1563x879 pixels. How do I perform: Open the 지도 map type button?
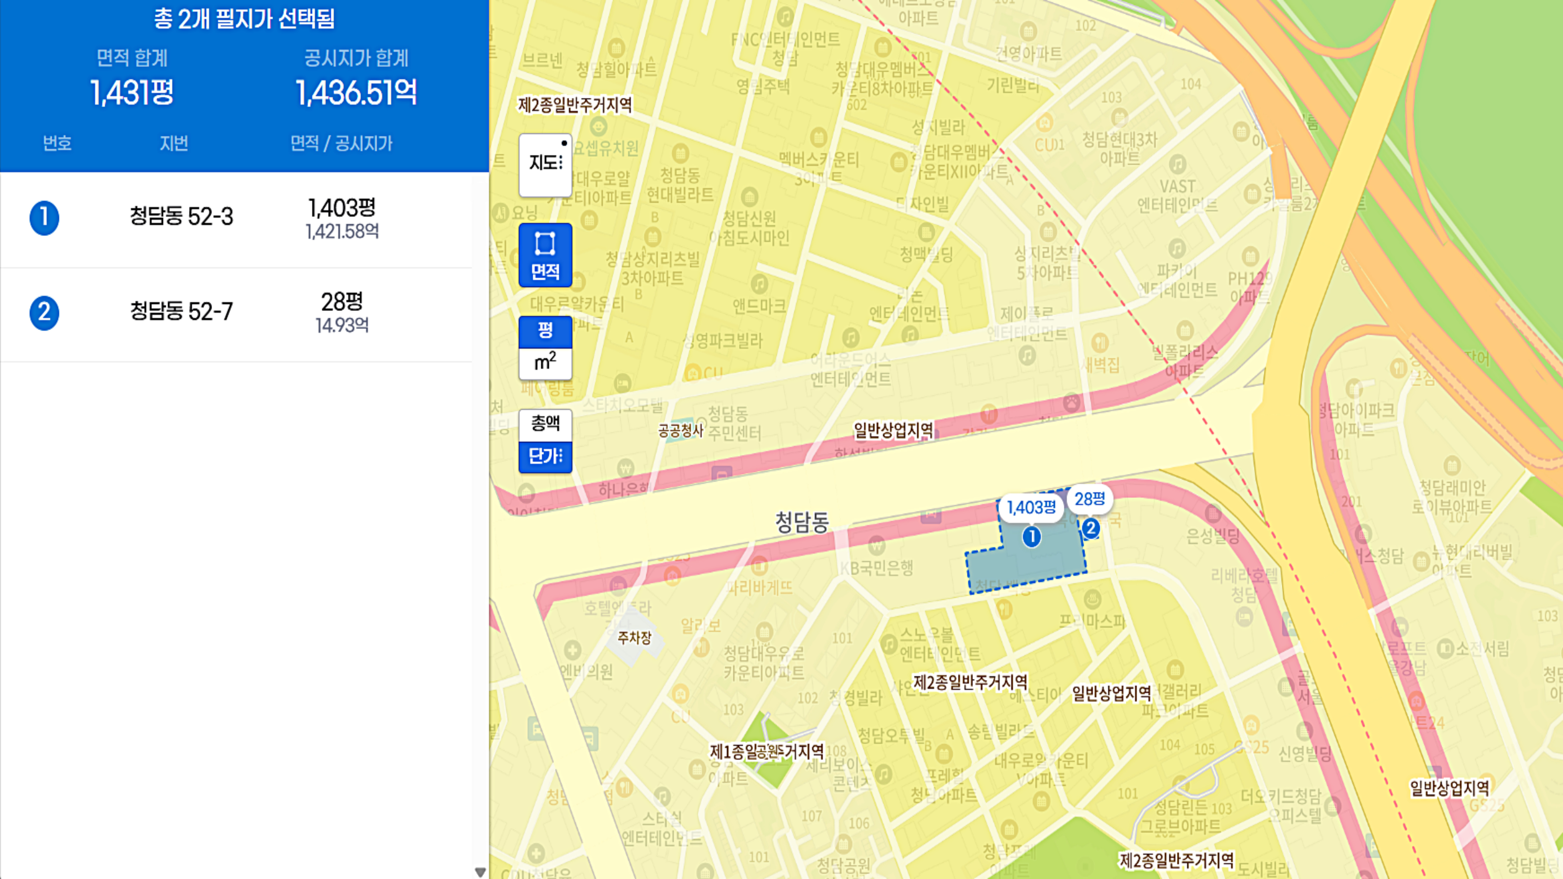tap(545, 165)
